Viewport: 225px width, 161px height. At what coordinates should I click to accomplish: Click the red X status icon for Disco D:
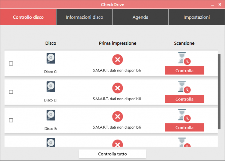coord(118,88)
